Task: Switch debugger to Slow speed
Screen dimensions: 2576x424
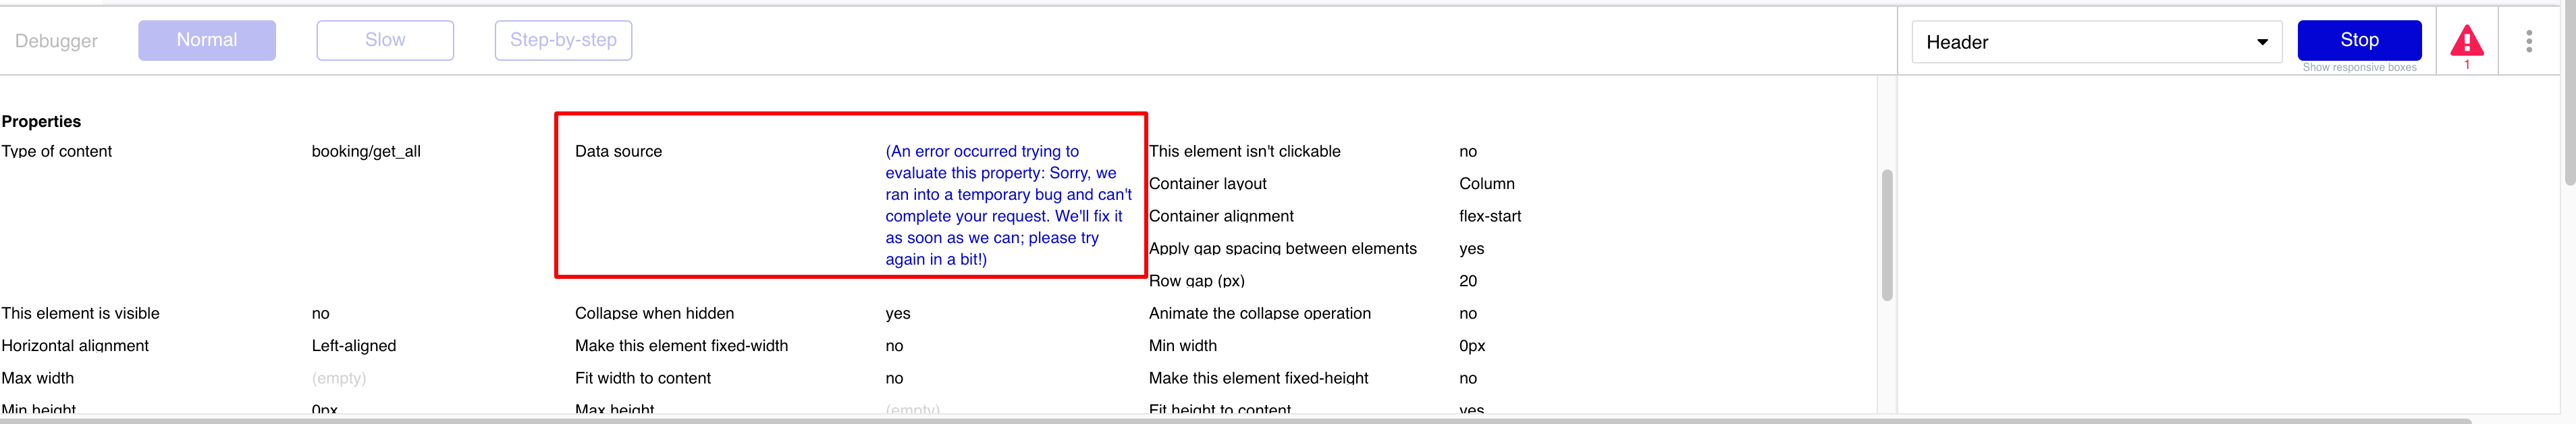Action: (385, 40)
